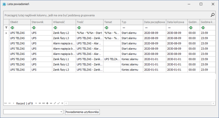This screenshot has height=118, width=219.
Task: Open Godzina końcowa filter condition icon
Action: click(x=203, y=28)
